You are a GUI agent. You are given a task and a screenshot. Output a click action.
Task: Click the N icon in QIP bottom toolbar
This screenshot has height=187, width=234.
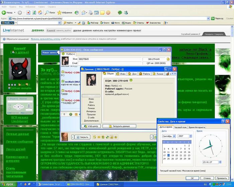(116, 137)
